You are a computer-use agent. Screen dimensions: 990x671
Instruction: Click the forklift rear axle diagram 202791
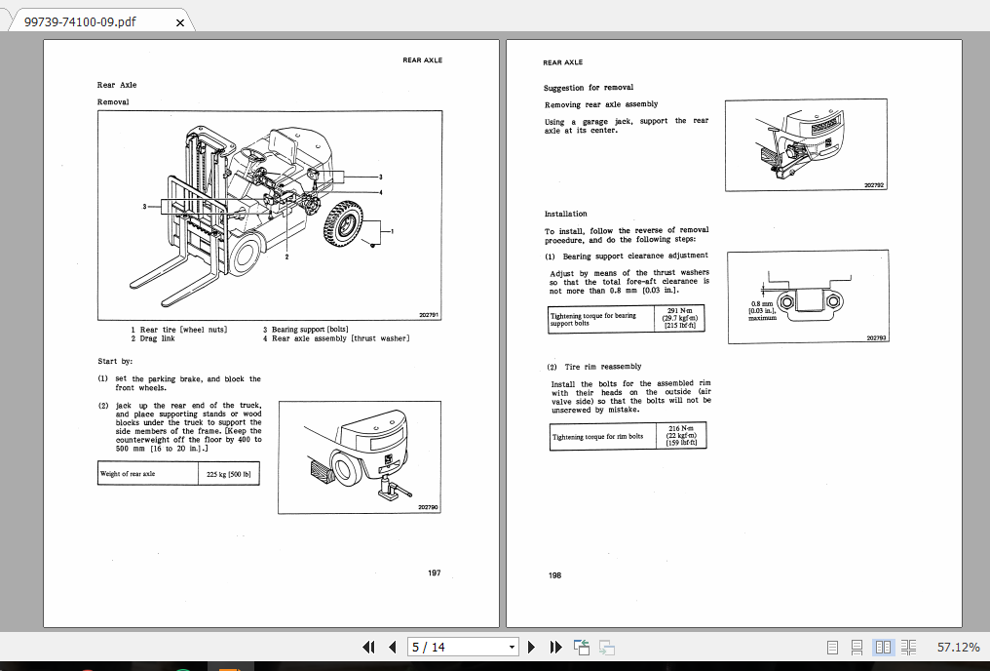(x=270, y=215)
